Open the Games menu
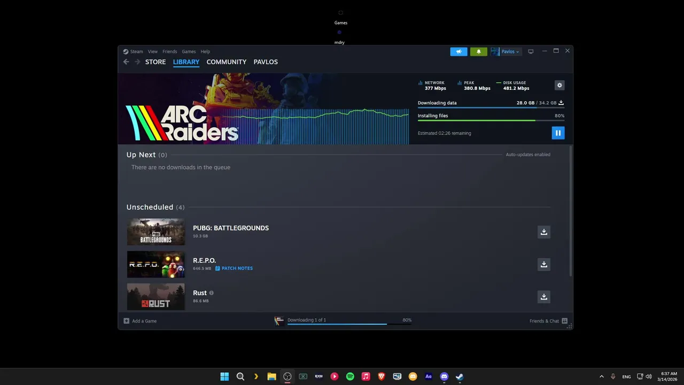Viewport: 684px width, 385px height. click(x=189, y=52)
